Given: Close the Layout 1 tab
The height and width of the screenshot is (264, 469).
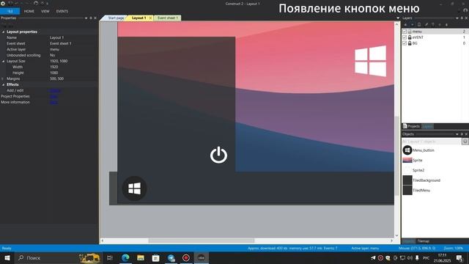Looking at the screenshot, I should (x=150, y=18).
